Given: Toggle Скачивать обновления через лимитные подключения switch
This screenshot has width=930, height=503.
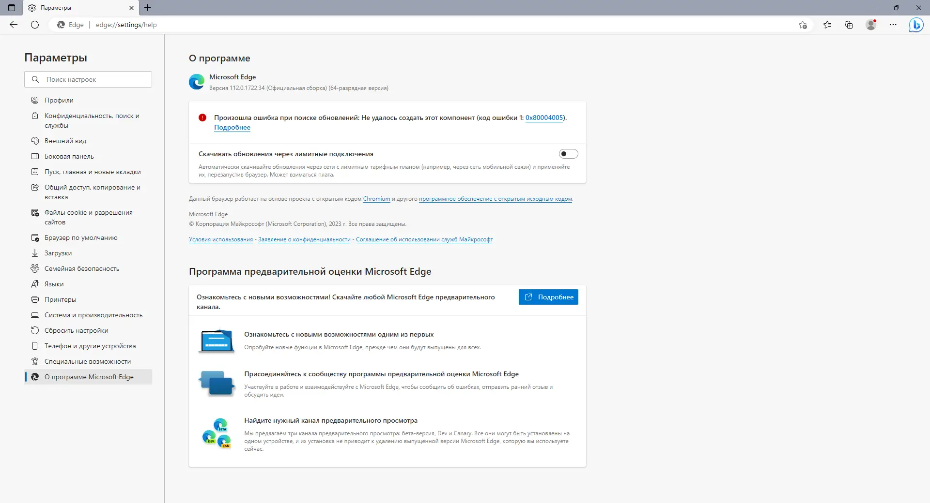Looking at the screenshot, I should 569,154.
